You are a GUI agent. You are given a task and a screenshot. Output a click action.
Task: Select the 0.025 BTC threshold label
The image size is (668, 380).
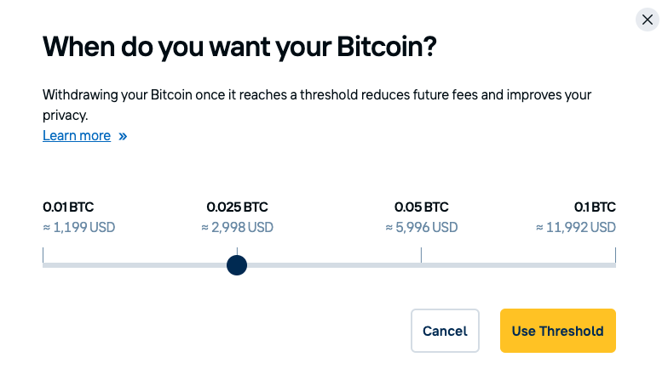[x=237, y=207]
